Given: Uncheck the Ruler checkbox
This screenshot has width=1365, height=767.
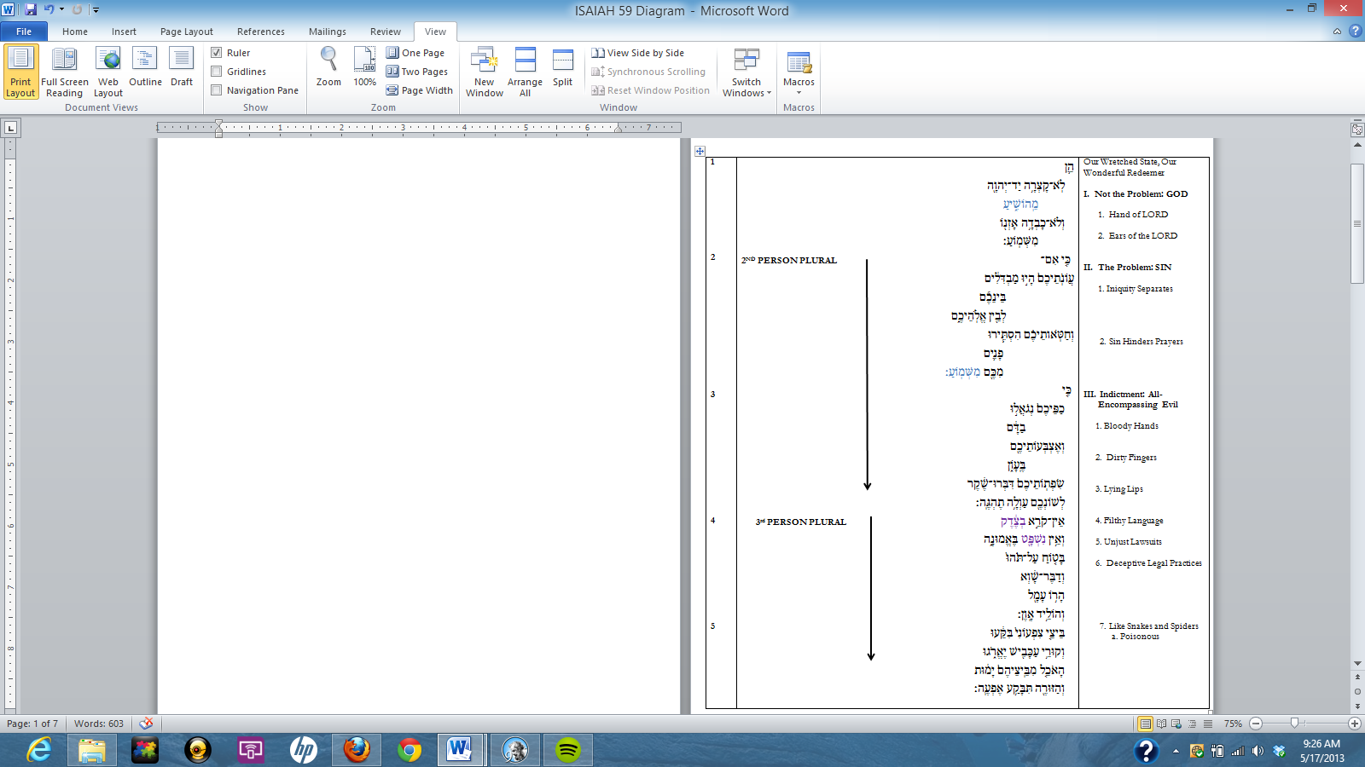Looking at the screenshot, I should pos(217,53).
